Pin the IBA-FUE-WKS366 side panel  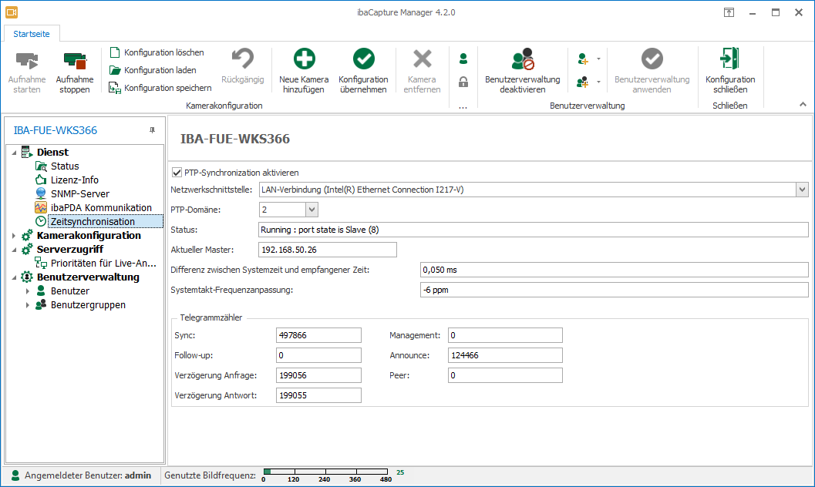tap(152, 130)
